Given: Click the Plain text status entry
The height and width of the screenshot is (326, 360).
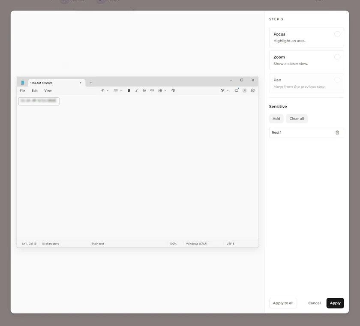Looking at the screenshot, I should pyautogui.click(x=98, y=244).
